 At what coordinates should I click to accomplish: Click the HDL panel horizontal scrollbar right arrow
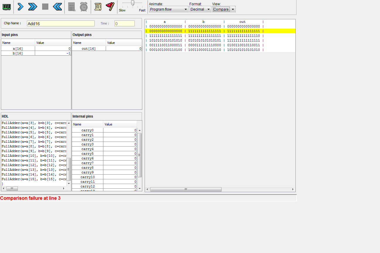[x=64, y=189]
